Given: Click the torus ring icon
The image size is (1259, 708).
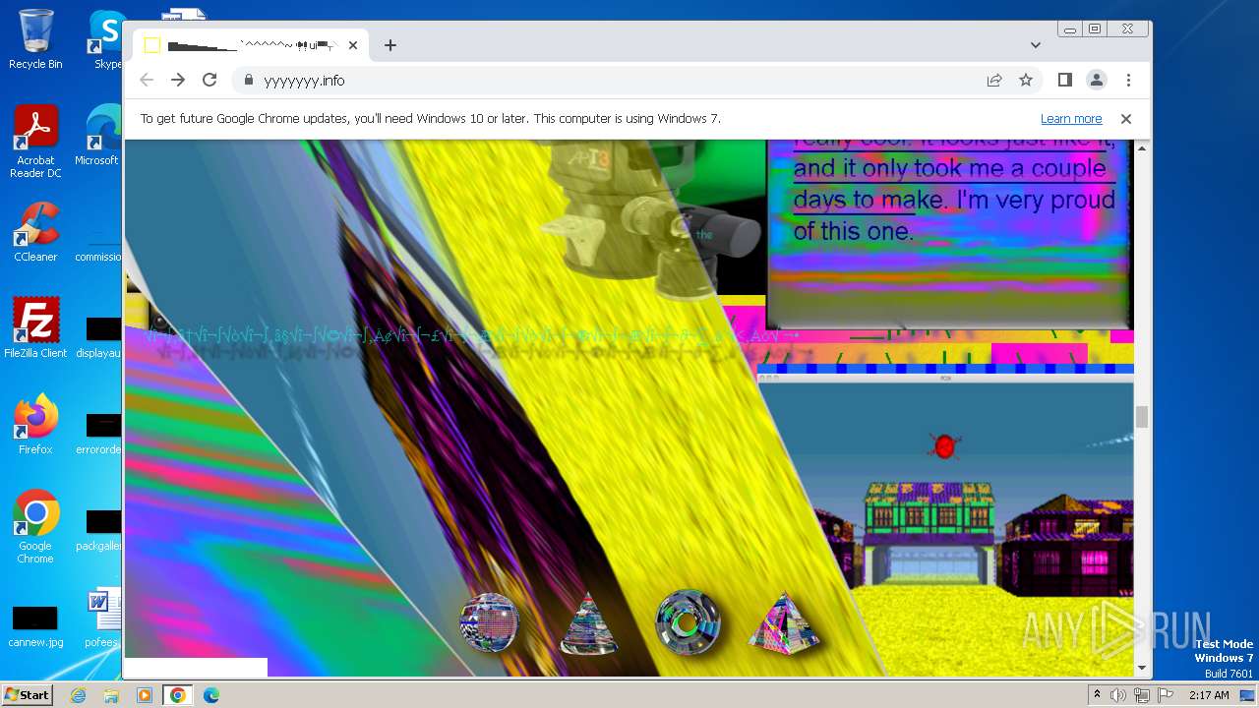Looking at the screenshot, I should (689, 622).
